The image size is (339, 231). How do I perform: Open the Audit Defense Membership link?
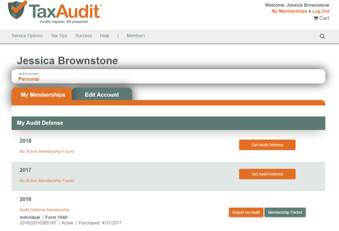[45, 210]
